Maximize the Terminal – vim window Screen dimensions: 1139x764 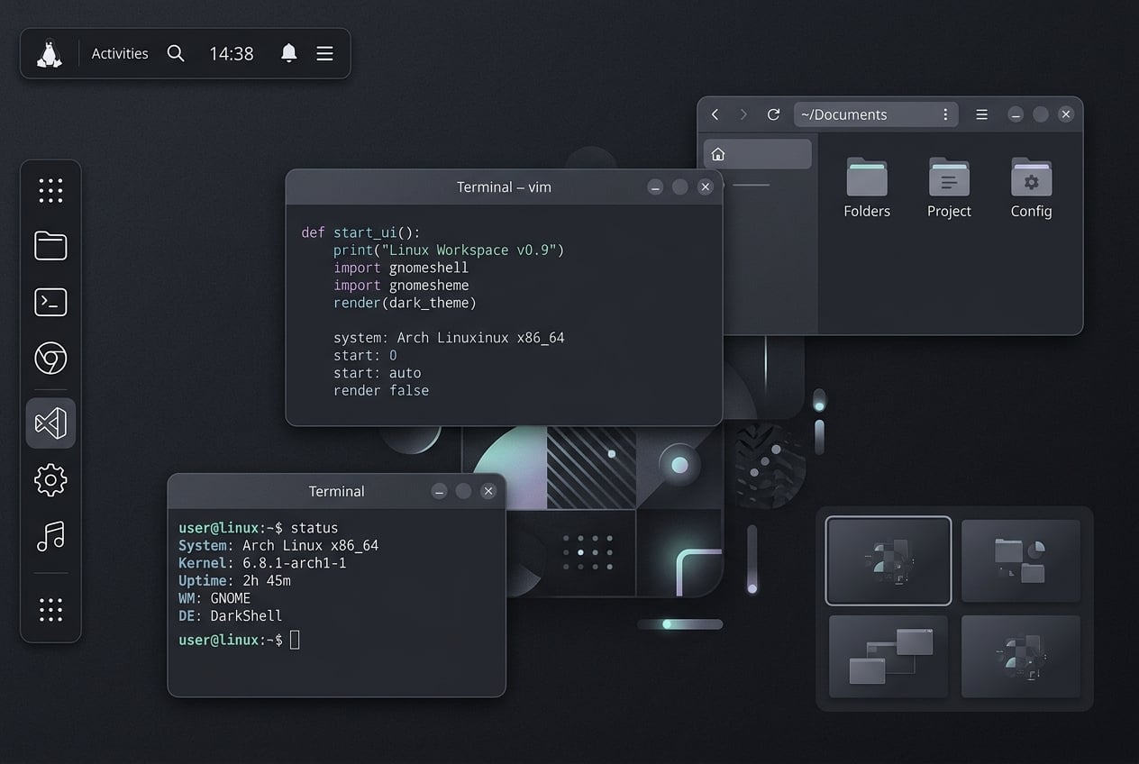(680, 186)
